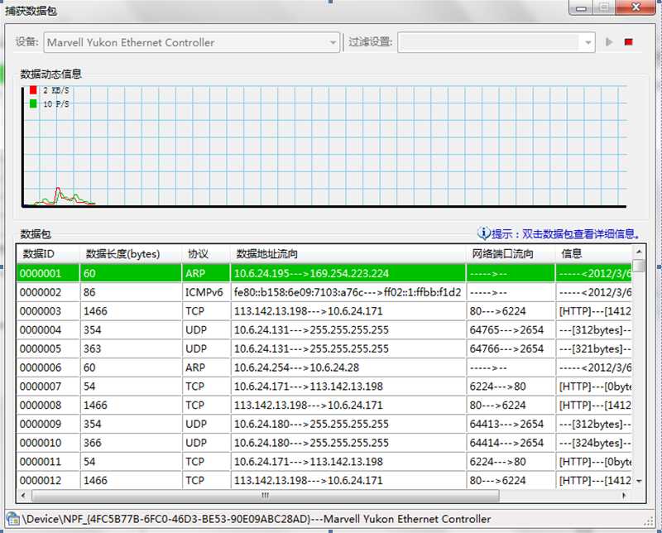Select packet row 0000005
The height and width of the screenshot is (533, 662).
pos(324,349)
